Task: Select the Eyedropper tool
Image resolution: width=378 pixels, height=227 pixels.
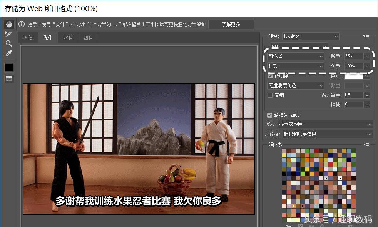Action: click(9, 53)
